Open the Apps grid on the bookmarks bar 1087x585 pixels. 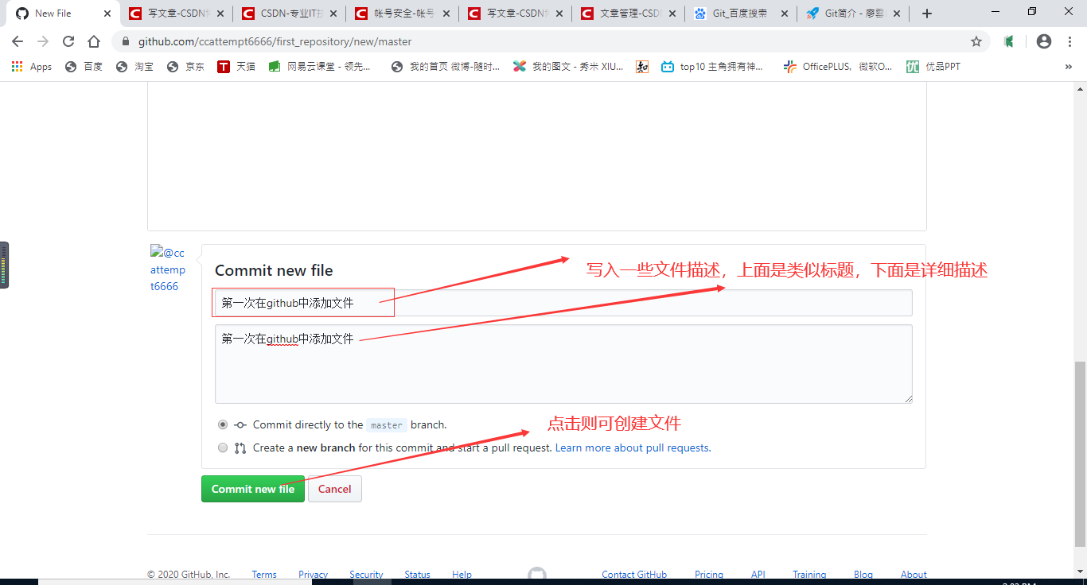point(17,67)
